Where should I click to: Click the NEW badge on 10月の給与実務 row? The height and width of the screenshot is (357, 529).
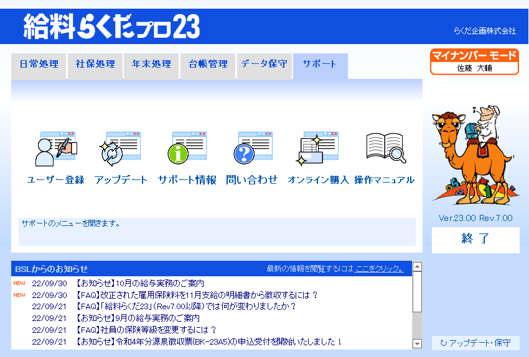(19, 283)
